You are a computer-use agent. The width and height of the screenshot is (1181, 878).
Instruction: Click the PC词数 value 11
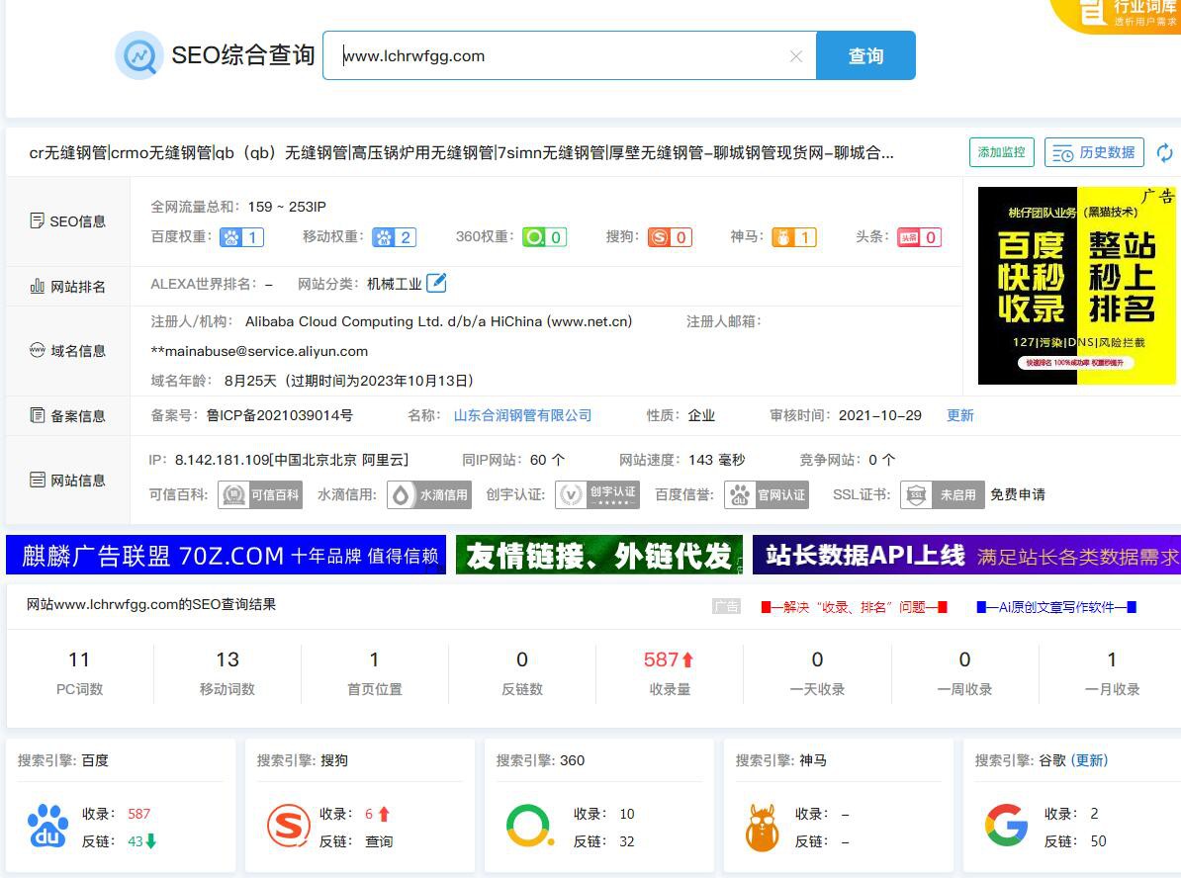(x=79, y=659)
